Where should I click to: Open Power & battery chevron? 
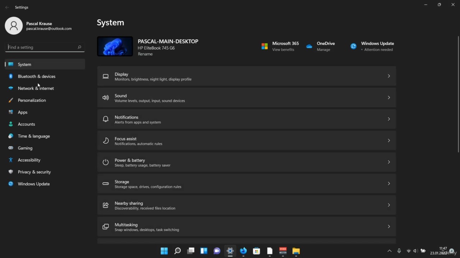pos(388,162)
